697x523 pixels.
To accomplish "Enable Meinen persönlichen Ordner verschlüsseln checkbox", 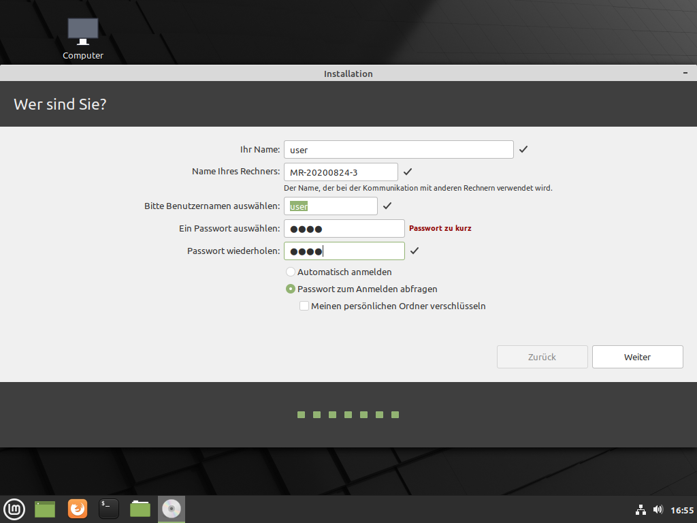I will tap(304, 306).
